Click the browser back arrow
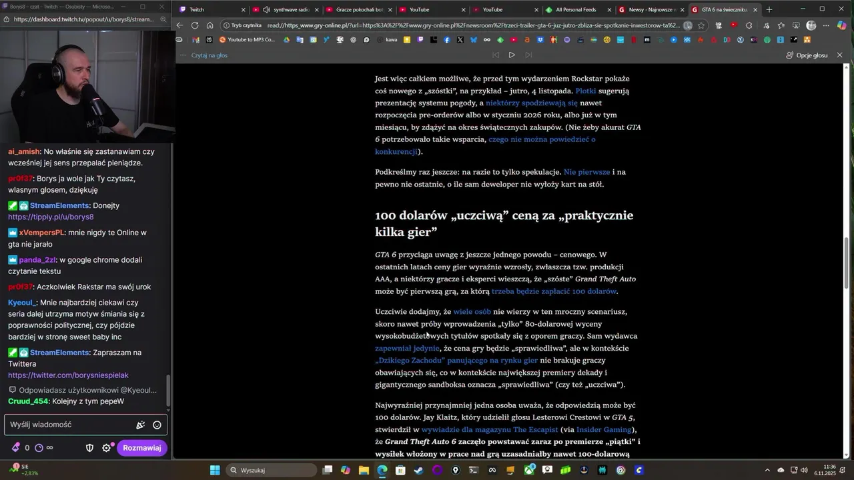The height and width of the screenshot is (480, 854). pyautogui.click(x=179, y=25)
